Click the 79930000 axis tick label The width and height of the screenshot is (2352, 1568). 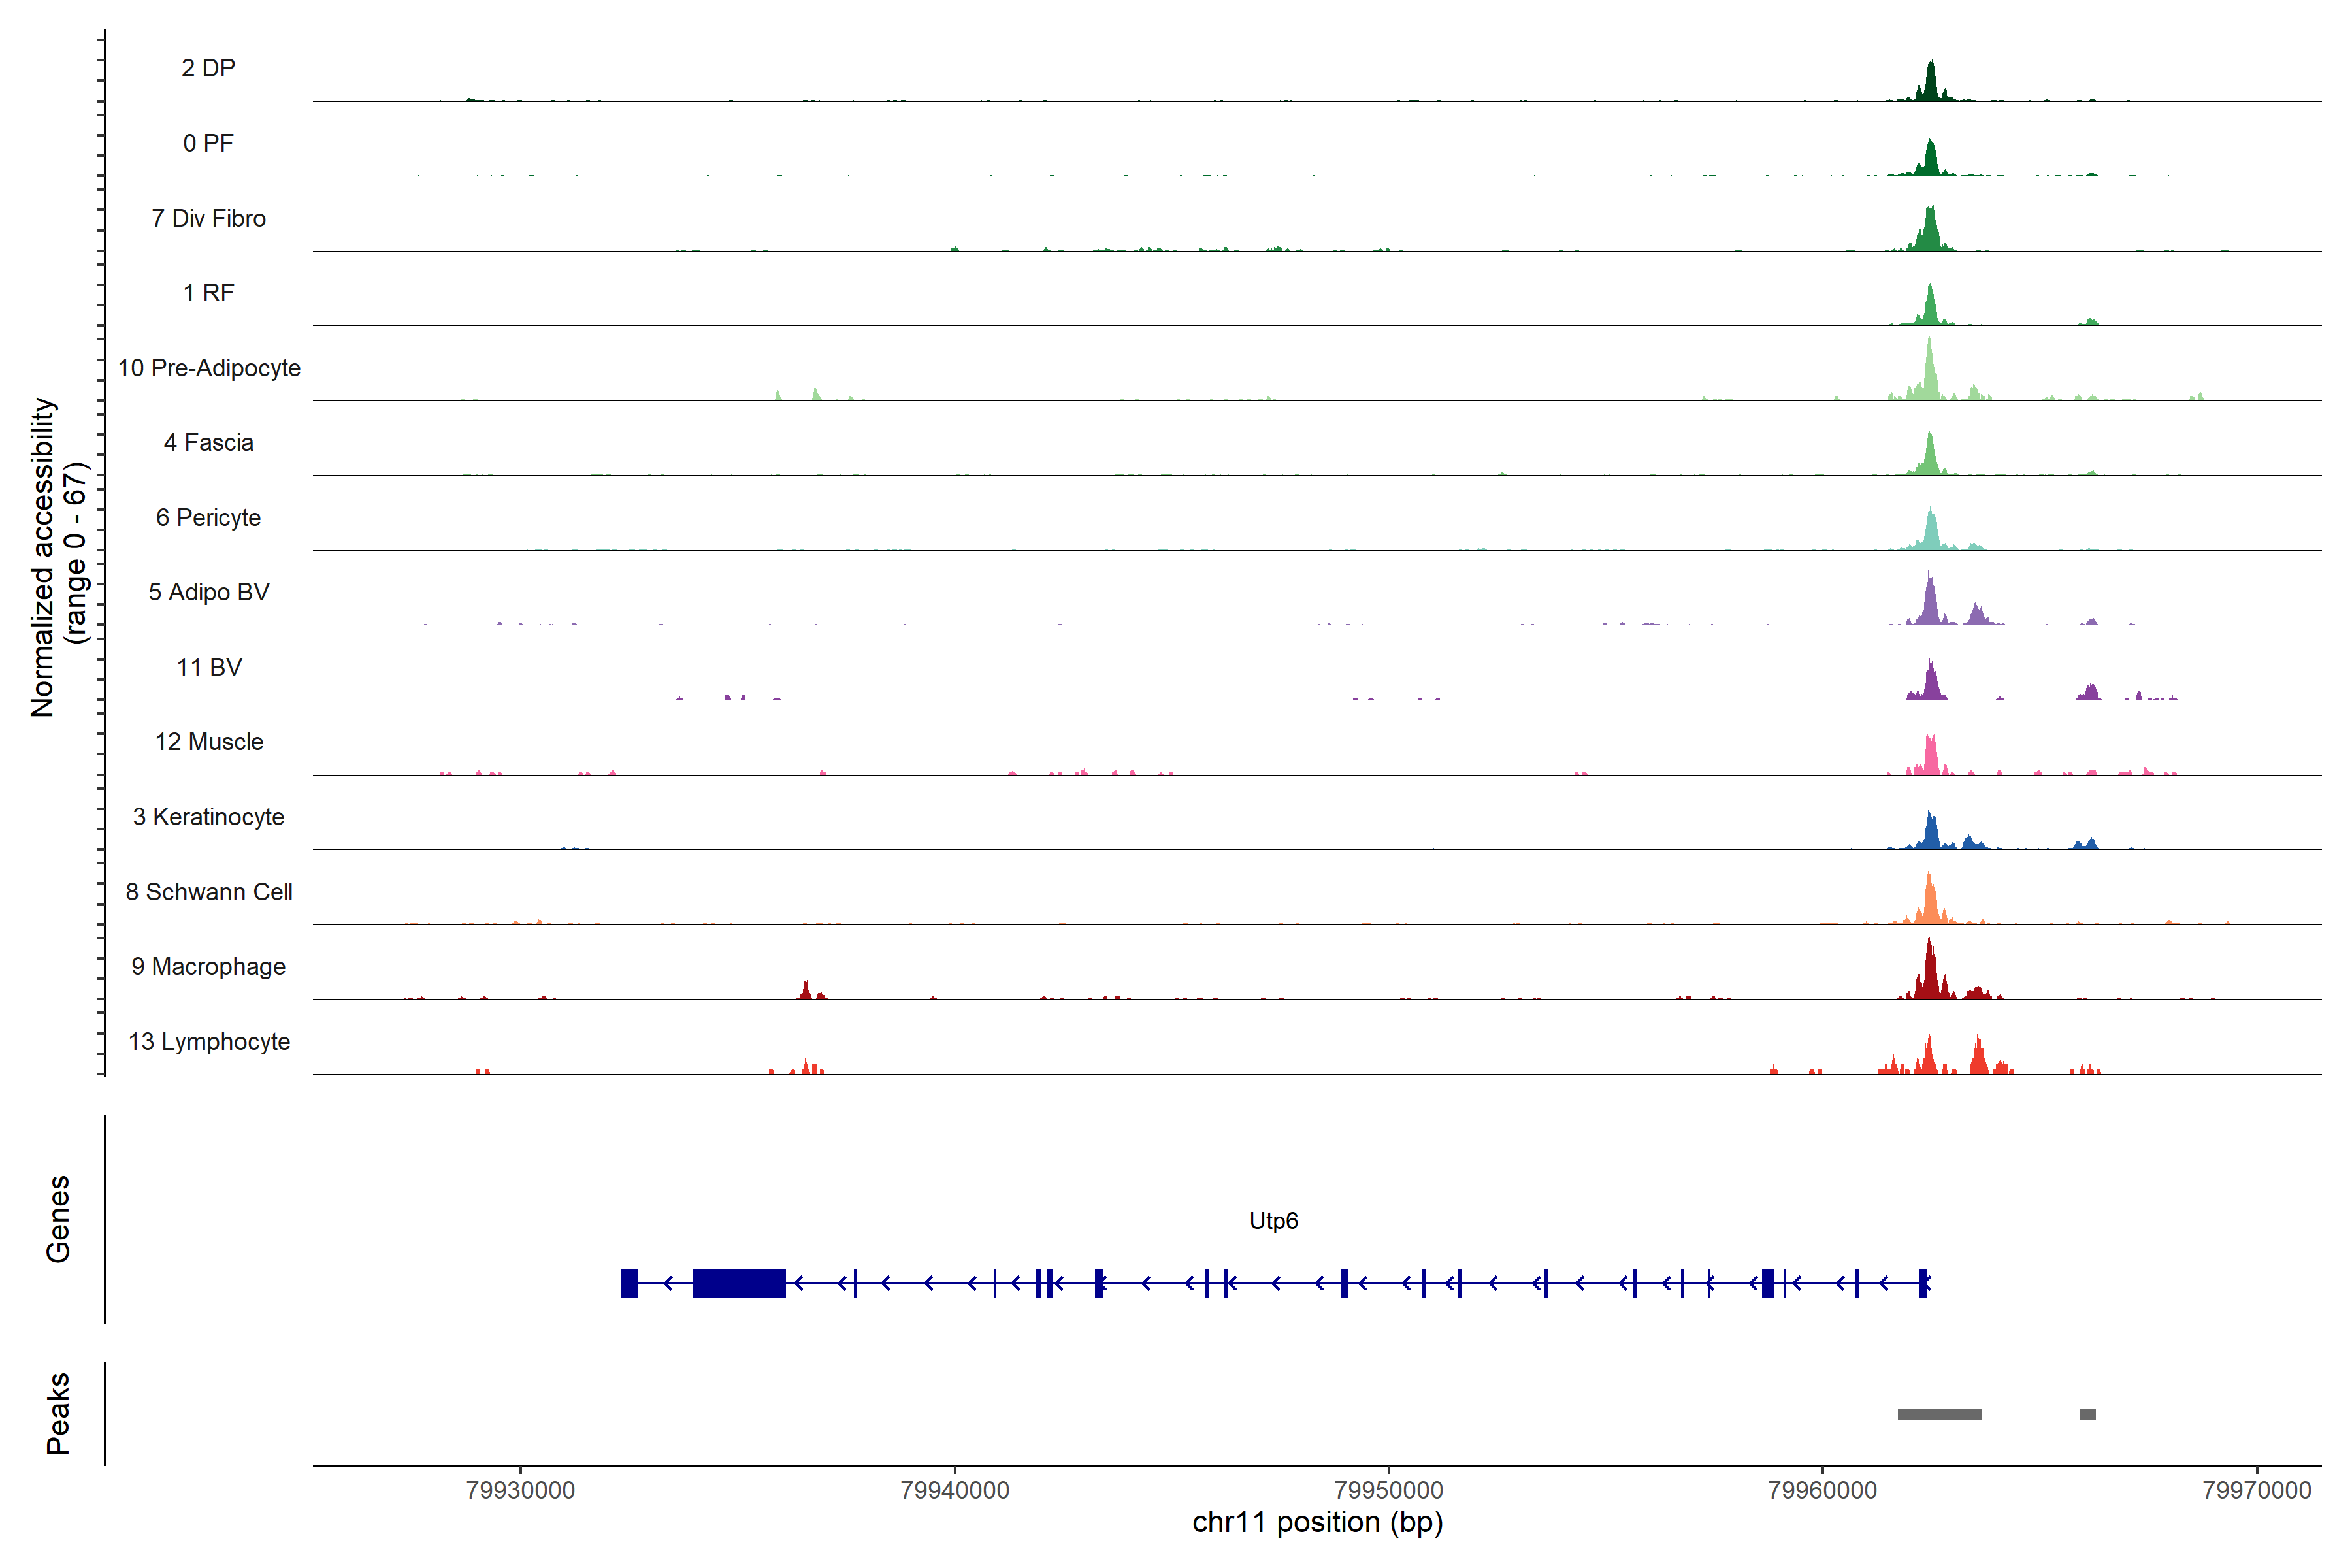pos(520,1490)
